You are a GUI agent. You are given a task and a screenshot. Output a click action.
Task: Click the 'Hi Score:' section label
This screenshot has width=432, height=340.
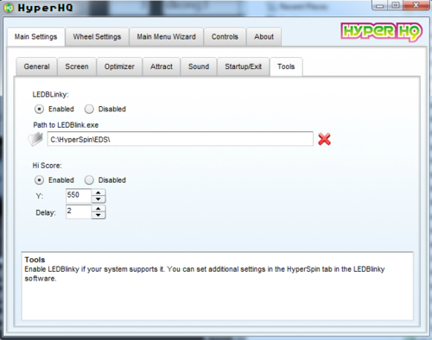pos(47,166)
